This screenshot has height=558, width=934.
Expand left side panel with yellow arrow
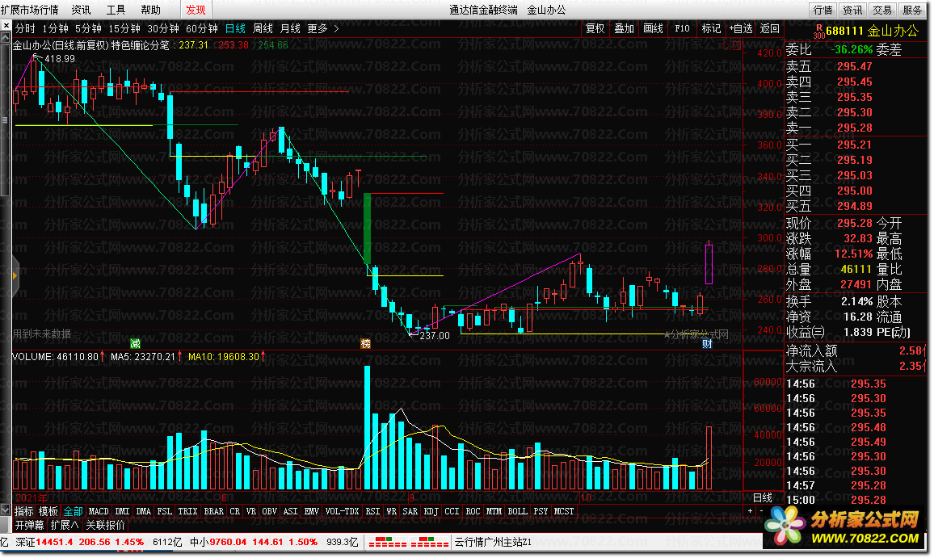pos(15,275)
